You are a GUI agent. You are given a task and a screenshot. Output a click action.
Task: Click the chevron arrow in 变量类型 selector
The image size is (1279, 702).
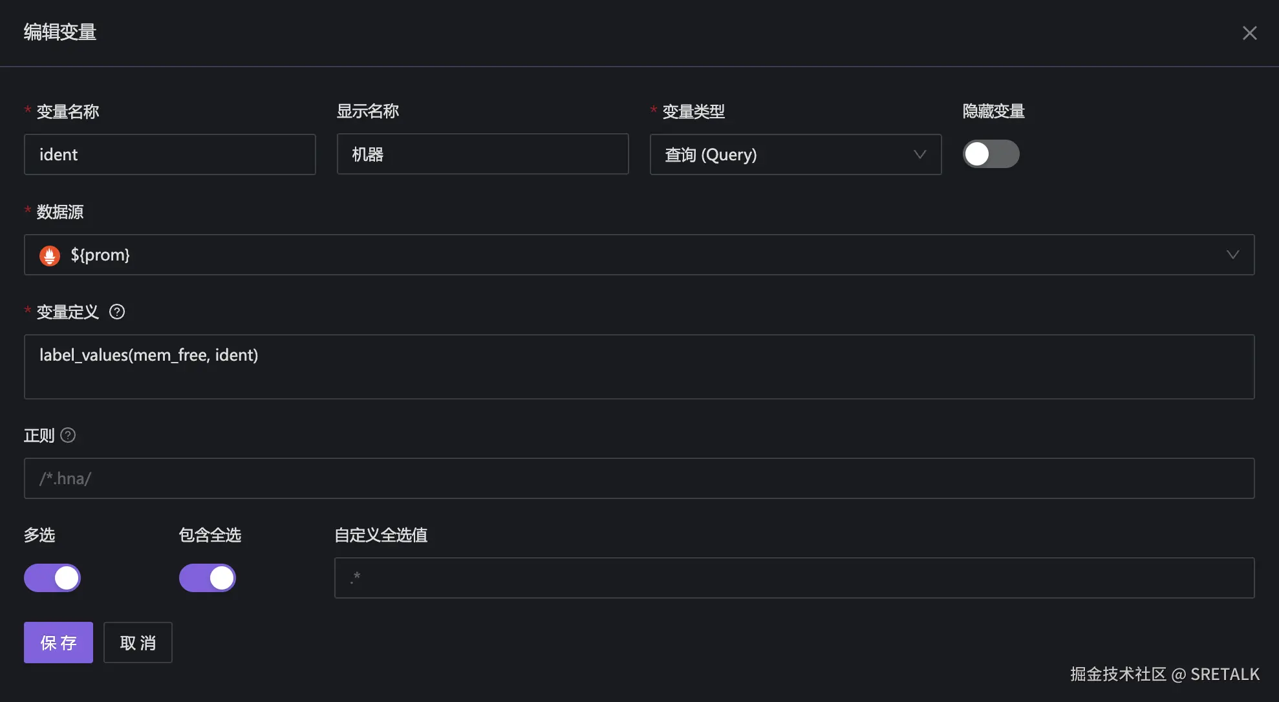click(x=919, y=154)
